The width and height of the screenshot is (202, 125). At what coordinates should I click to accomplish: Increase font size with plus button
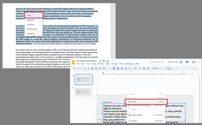coord(173,68)
